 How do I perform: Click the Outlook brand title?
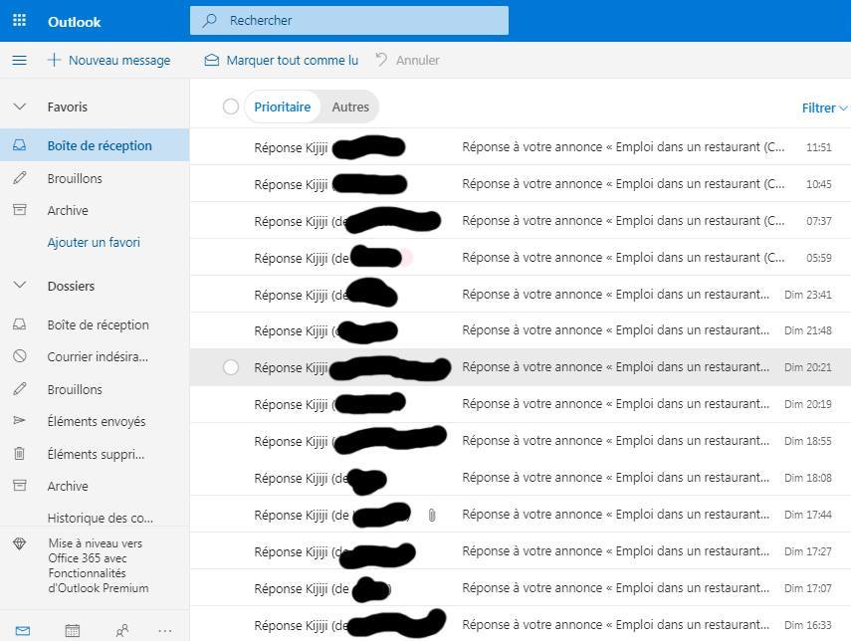tap(75, 22)
